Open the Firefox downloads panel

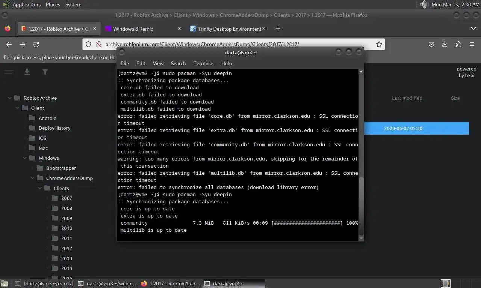point(445,44)
